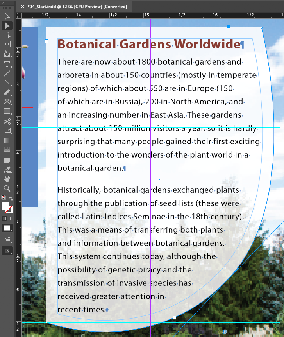Click the line starting 'an increasing number in East Asia'
284x337 pixels.
pos(150,115)
